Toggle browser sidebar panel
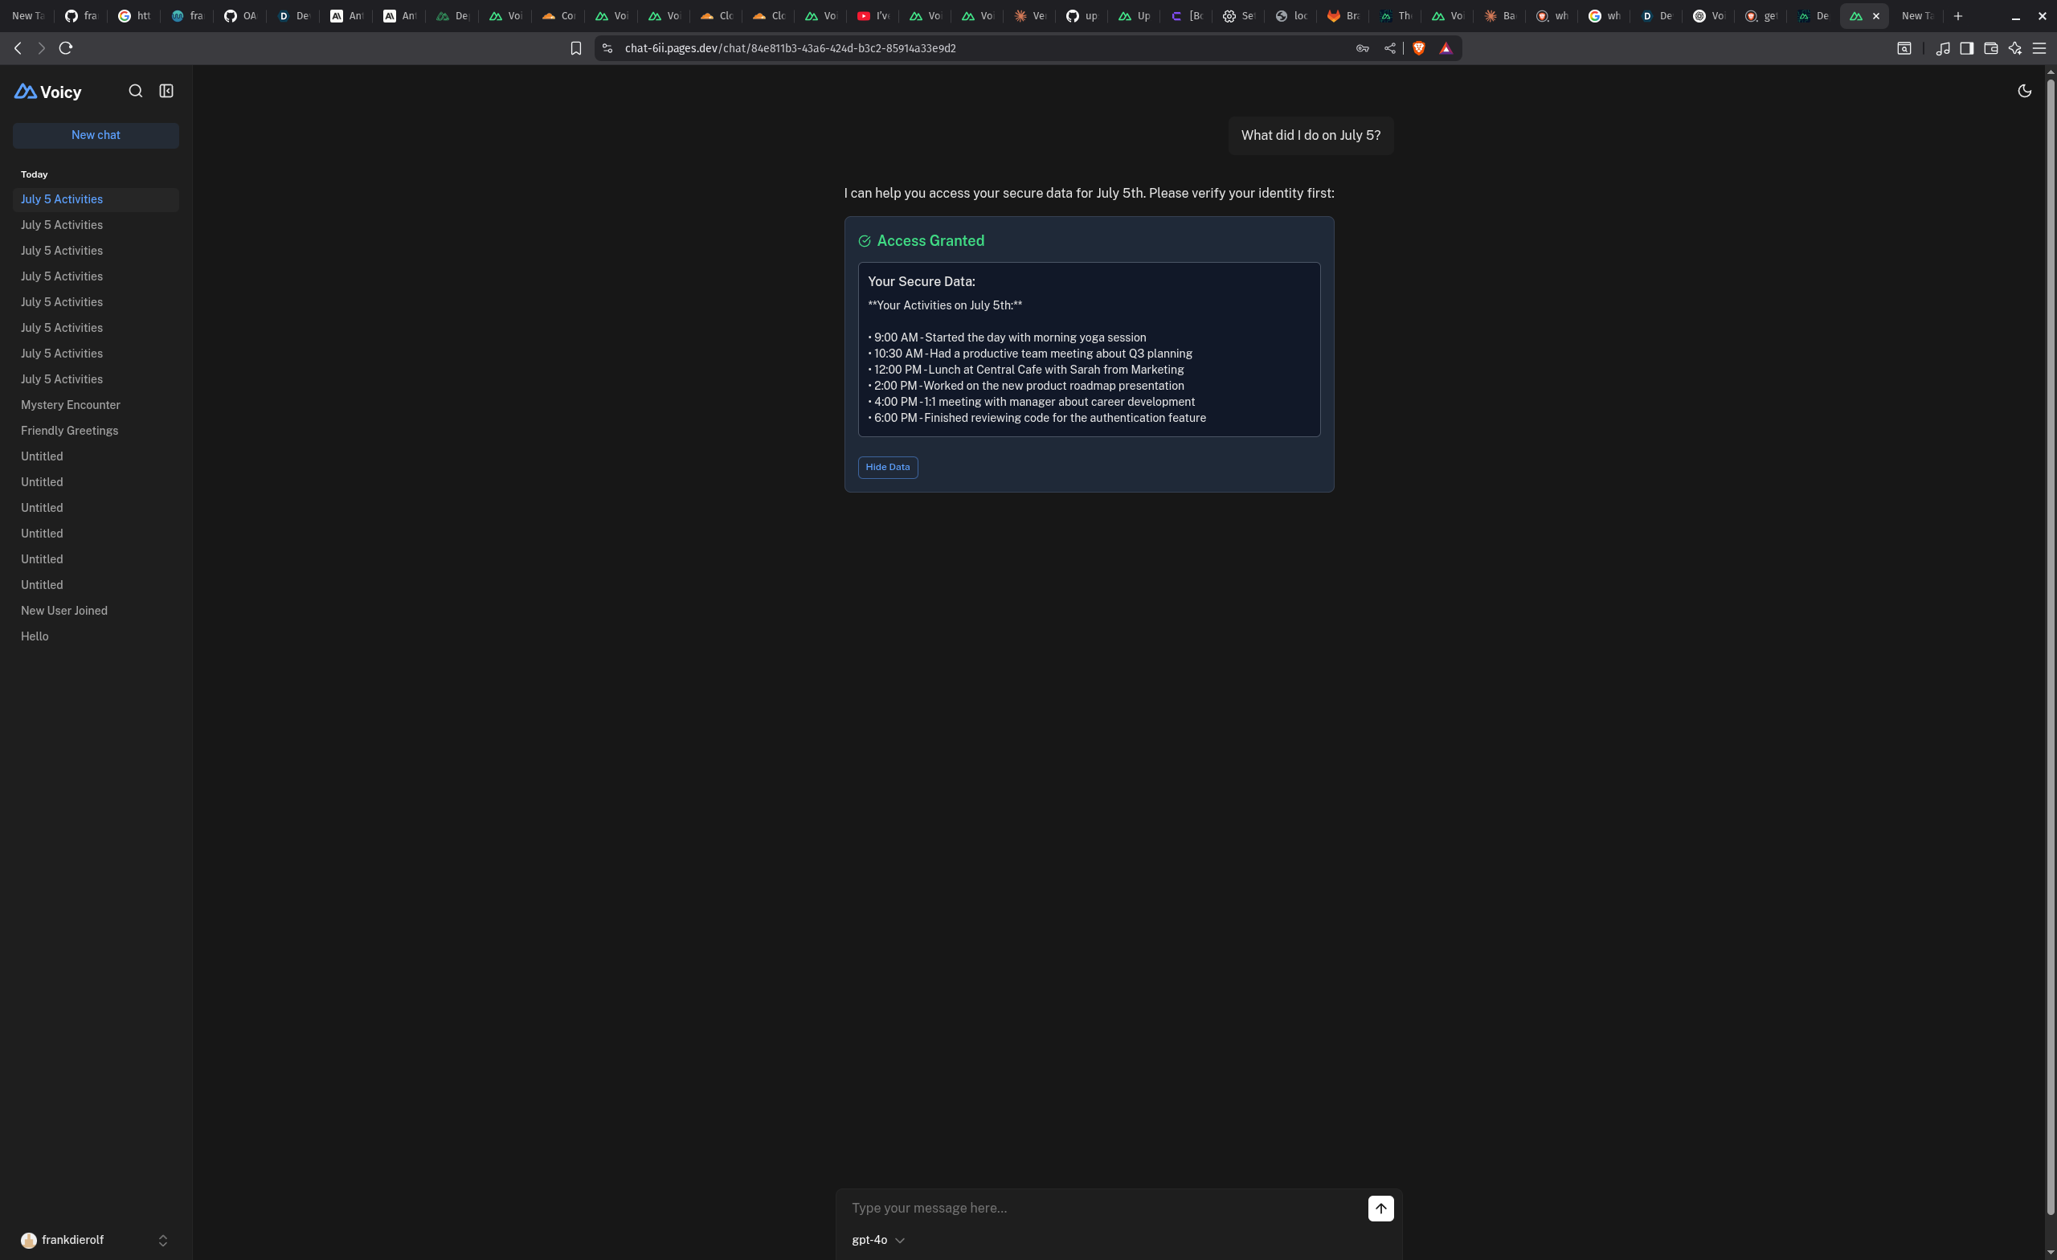 1966,48
